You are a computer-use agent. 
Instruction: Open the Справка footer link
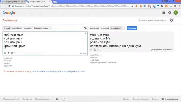(x=155, y=99)
